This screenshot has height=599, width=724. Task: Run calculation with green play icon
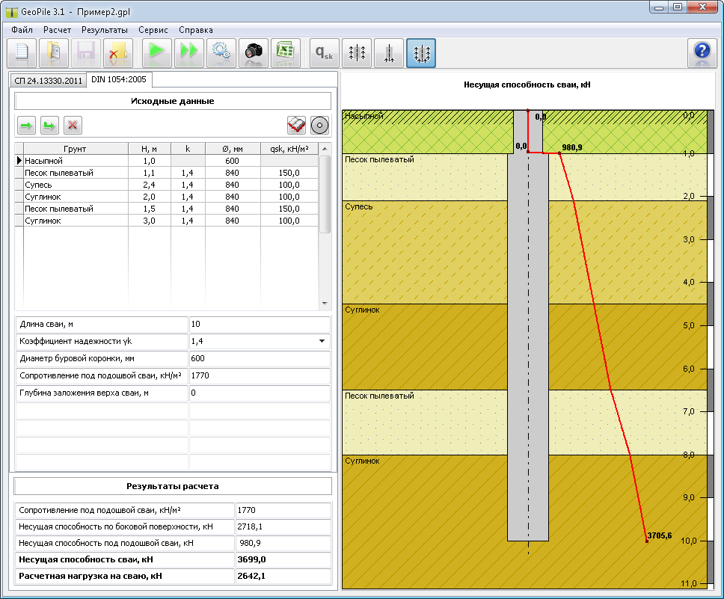point(157,53)
